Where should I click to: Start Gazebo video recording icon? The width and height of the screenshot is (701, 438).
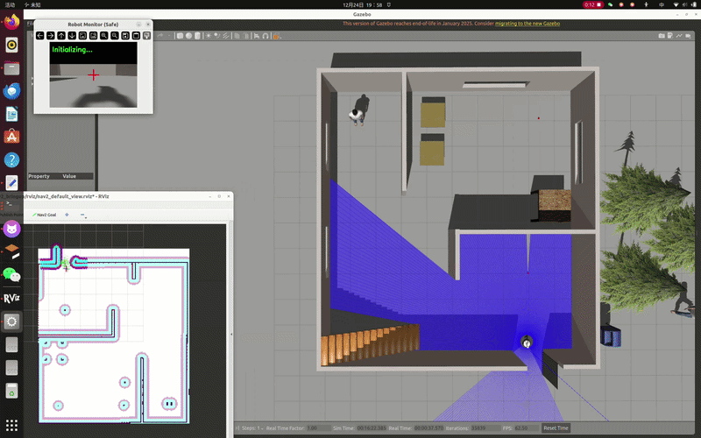coord(689,36)
